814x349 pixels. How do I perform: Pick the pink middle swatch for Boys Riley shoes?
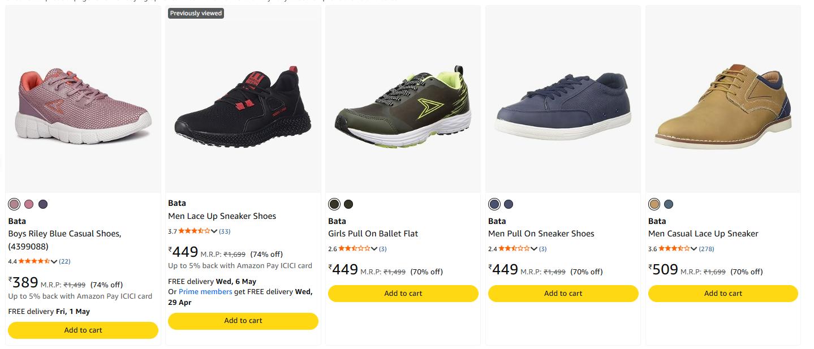29,204
